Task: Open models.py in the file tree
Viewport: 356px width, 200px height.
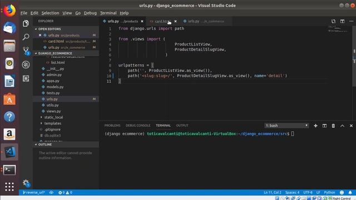Action: 55,87
